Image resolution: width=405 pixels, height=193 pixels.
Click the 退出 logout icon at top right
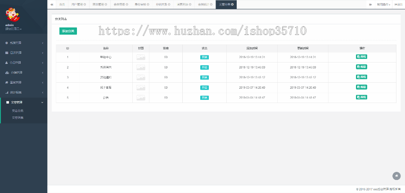click(395, 4)
